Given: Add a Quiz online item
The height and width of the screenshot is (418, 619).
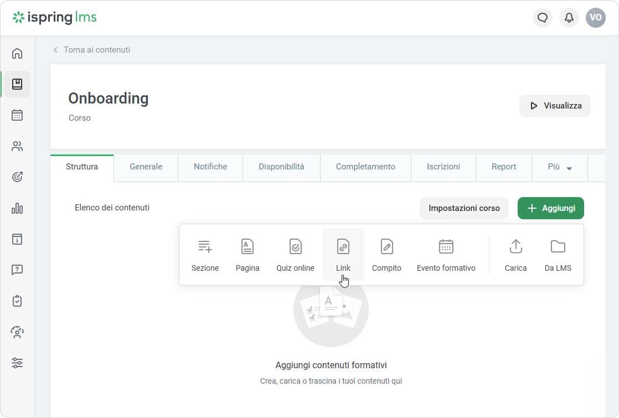Looking at the screenshot, I should (295, 255).
